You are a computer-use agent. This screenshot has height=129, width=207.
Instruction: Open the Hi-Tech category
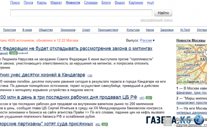tap(185, 30)
